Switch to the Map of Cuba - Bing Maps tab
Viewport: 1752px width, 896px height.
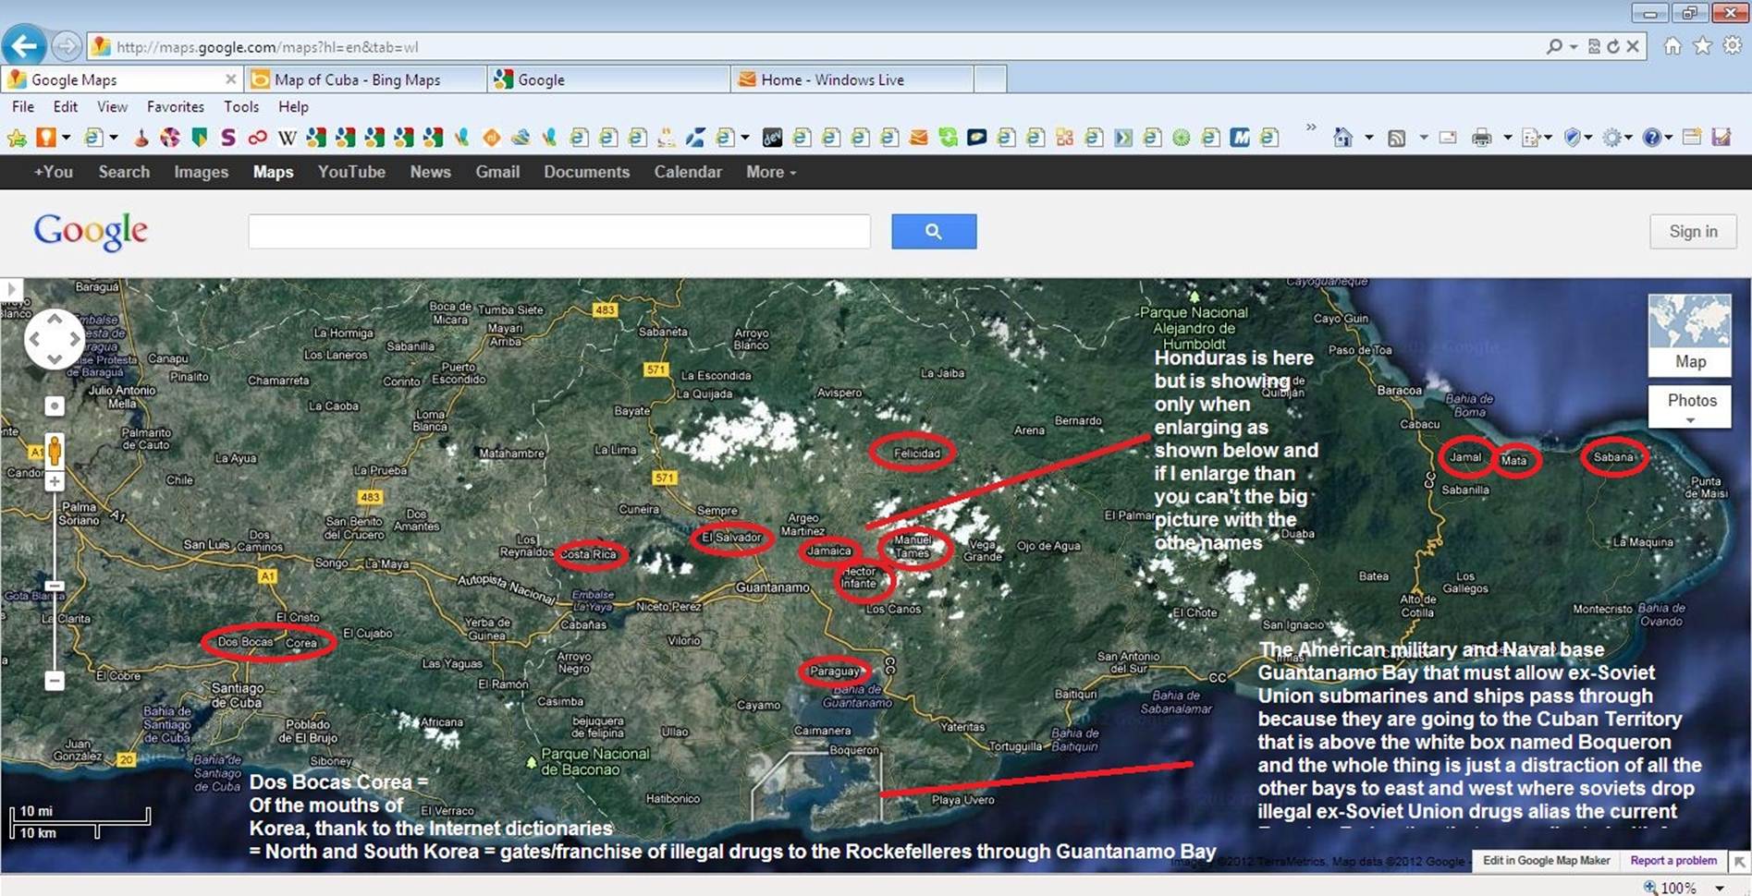(x=366, y=80)
